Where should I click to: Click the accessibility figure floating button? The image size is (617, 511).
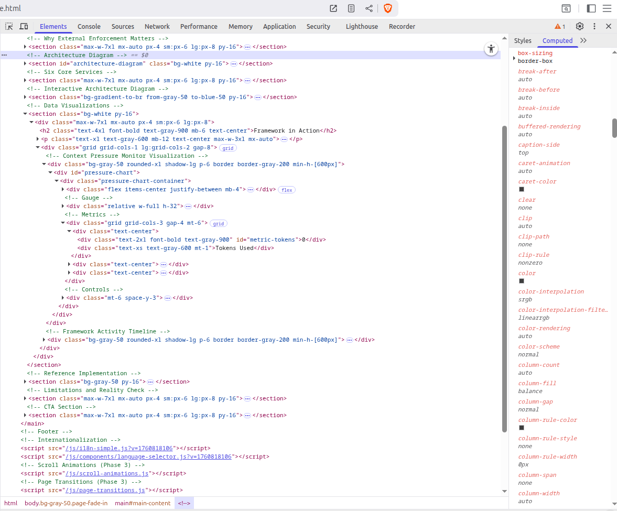pos(491,49)
